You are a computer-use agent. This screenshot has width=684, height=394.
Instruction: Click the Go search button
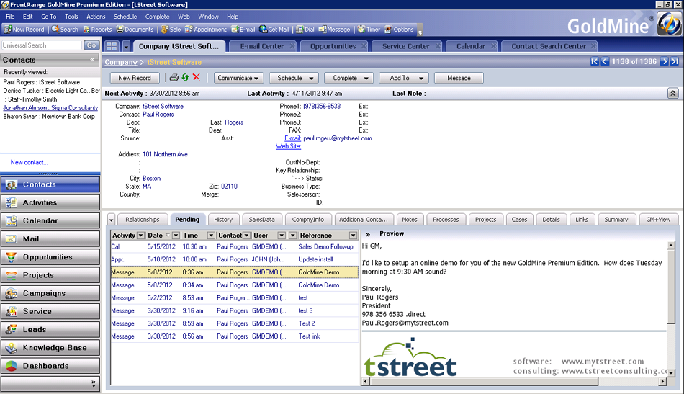91,45
